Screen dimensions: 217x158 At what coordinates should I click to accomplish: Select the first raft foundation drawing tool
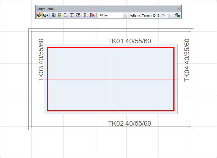[39, 15]
